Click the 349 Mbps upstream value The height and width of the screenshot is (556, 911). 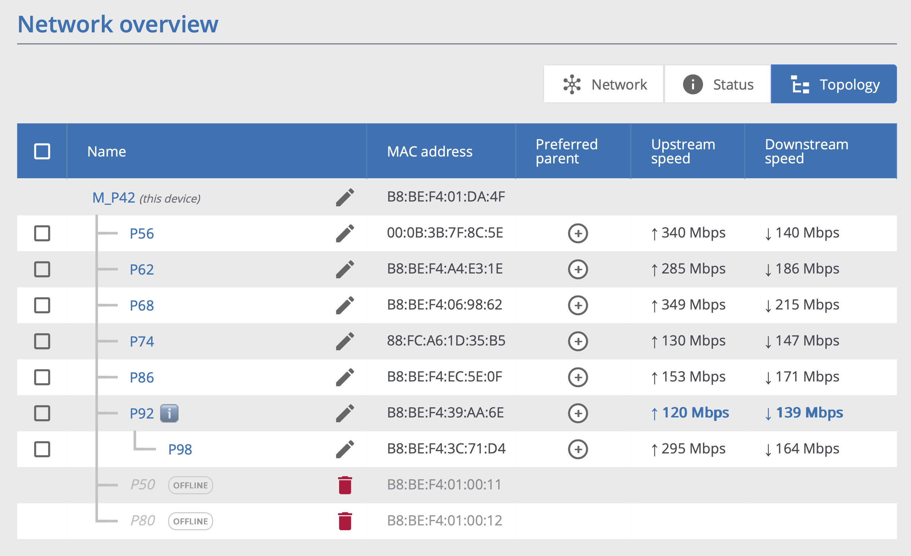click(688, 305)
